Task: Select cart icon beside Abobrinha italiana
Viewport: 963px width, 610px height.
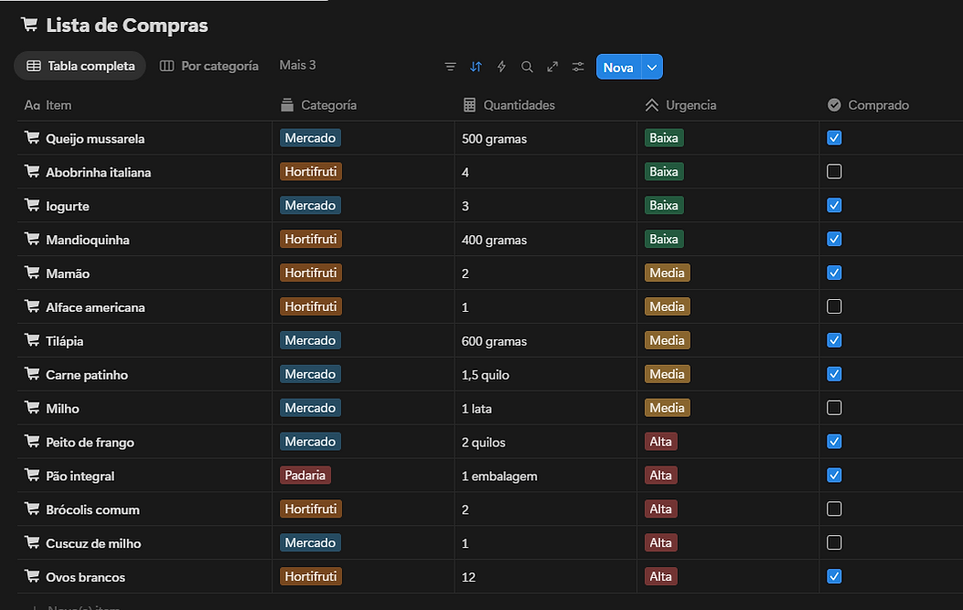Action: [x=32, y=171]
